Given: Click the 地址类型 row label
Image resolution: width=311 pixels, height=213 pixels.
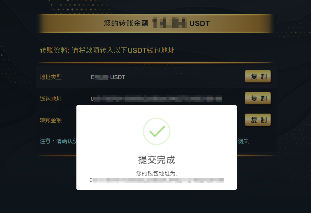Looking at the screenshot, I should pos(51,77).
